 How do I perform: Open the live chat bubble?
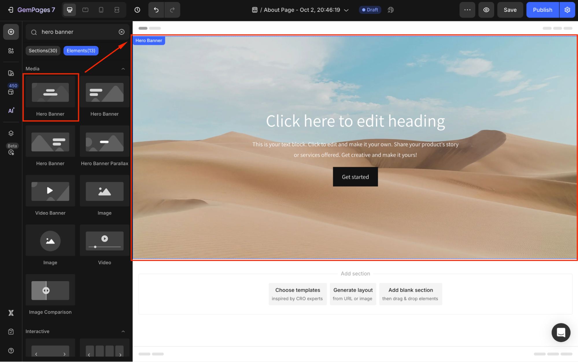(x=561, y=332)
